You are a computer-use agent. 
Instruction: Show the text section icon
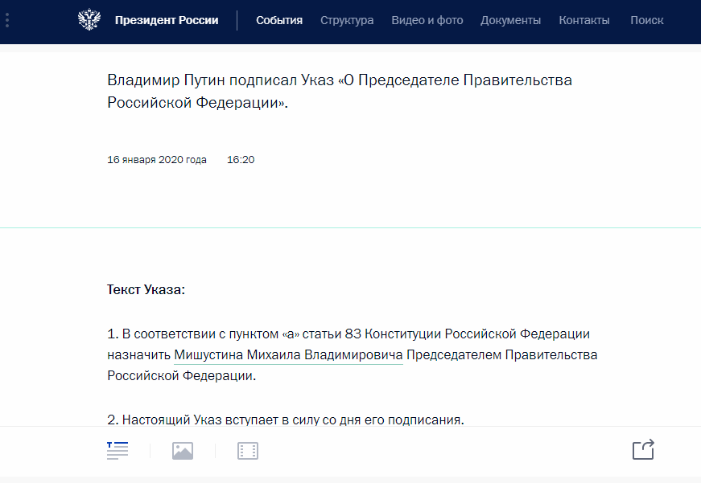[x=118, y=450]
